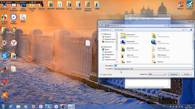This screenshot has height=109, width=195.
Task: Open the Тип файла combo box
Action: [154, 69]
